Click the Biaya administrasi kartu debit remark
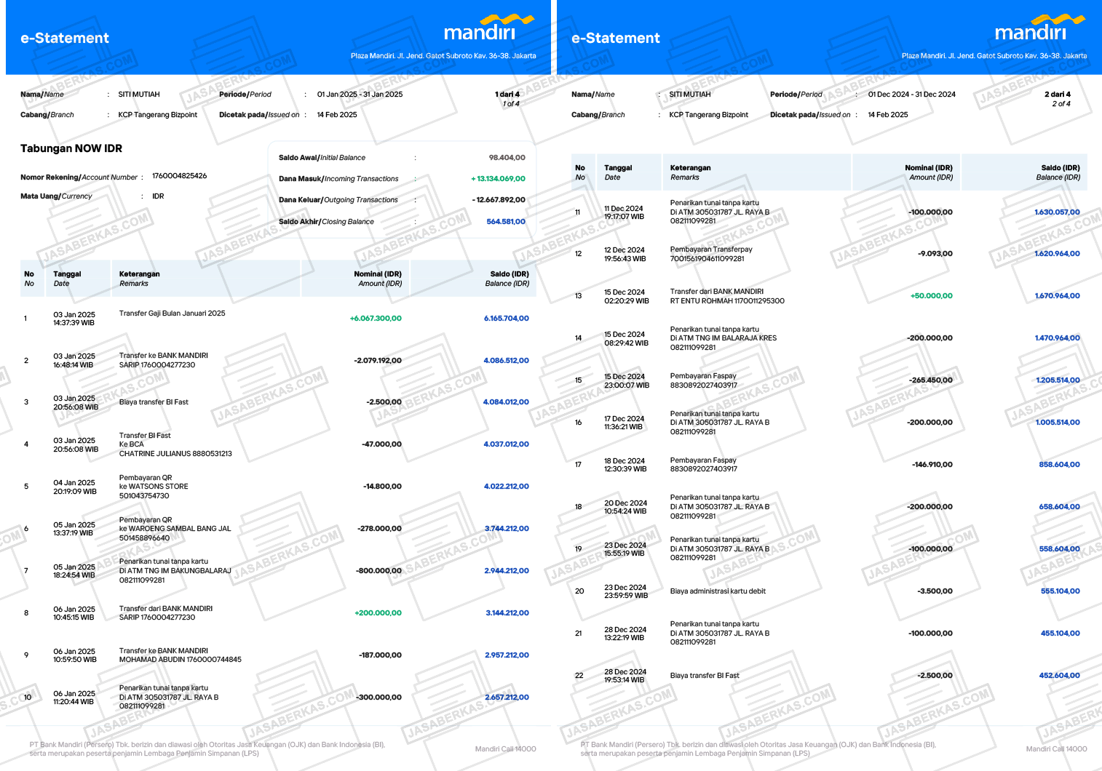 [718, 591]
